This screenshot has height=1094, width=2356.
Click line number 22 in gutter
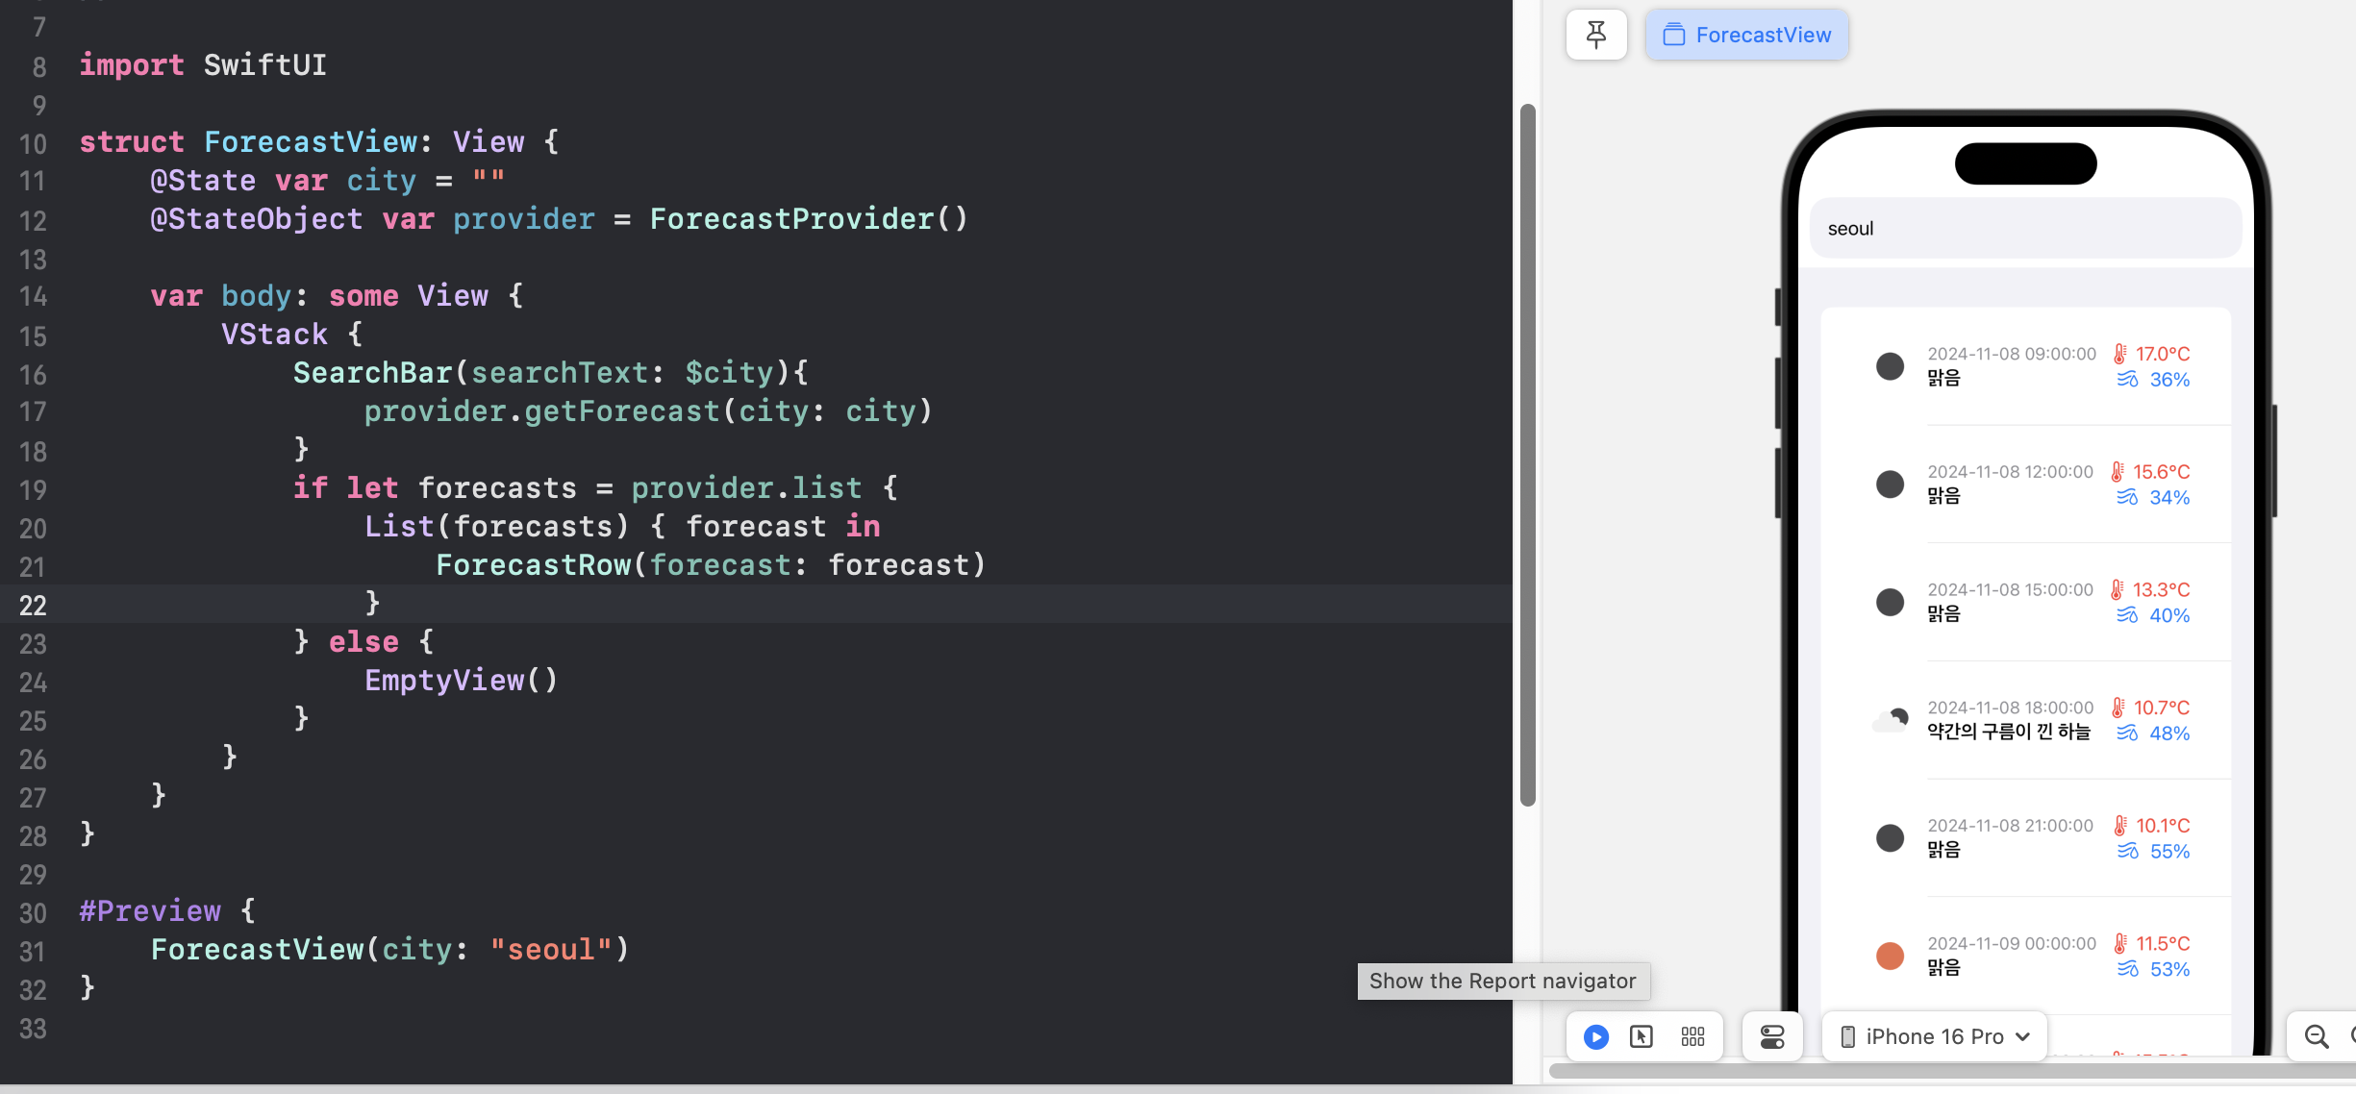point(33,605)
